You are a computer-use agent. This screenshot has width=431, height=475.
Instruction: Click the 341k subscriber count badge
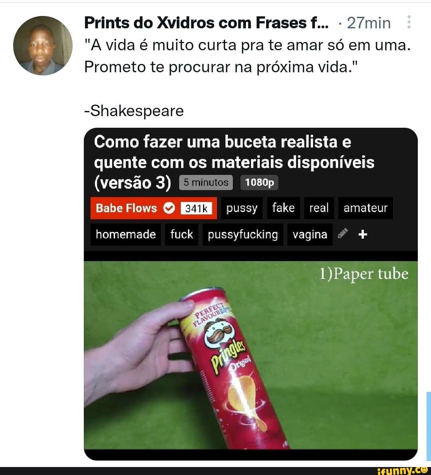coord(196,208)
